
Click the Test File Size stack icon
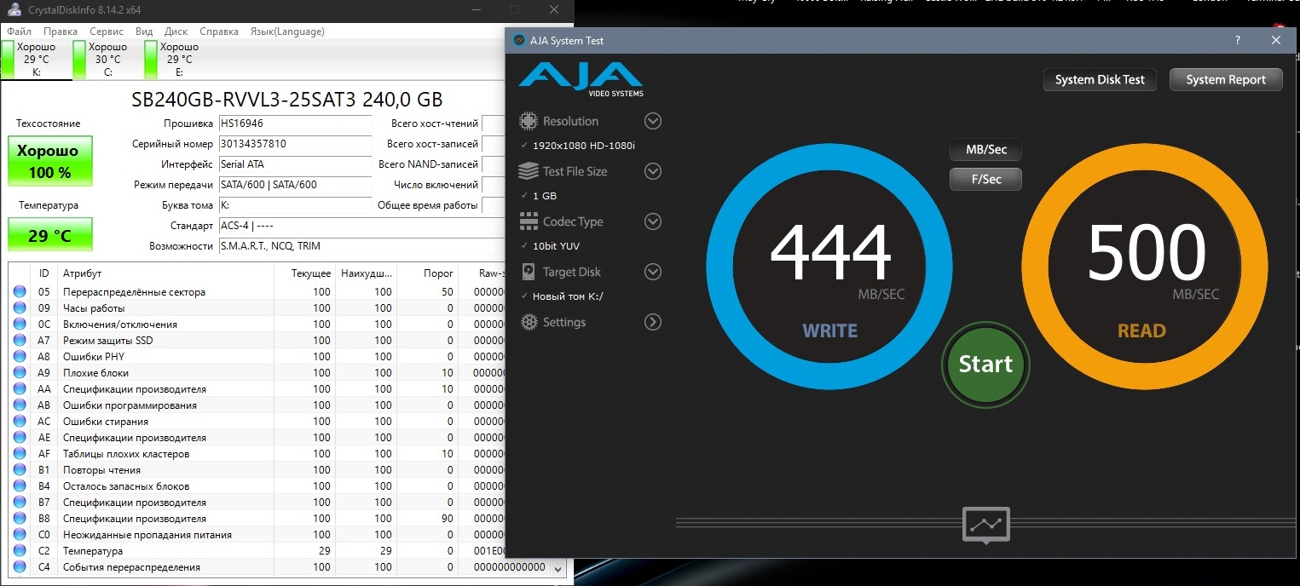[x=529, y=171]
